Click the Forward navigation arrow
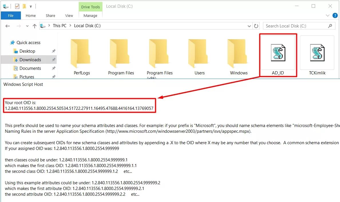The width and height of the screenshot is (340, 202). pyautogui.click(x=19, y=26)
